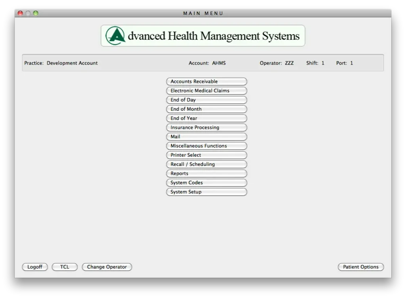
Task: Open Electronic Medical Claims
Action: (206, 90)
